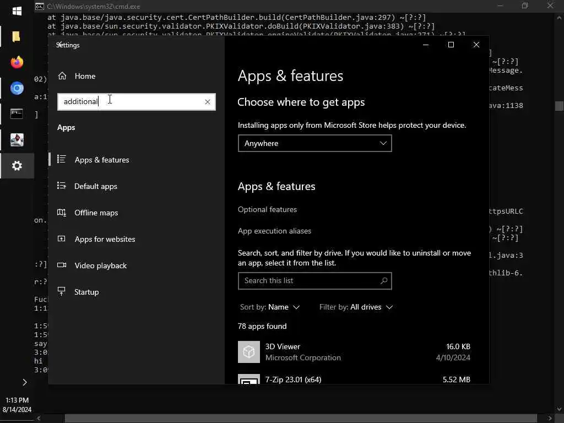564x423 pixels.
Task: Click the cmd scrollbar down arrow
Action: click(x=559, y=409)
